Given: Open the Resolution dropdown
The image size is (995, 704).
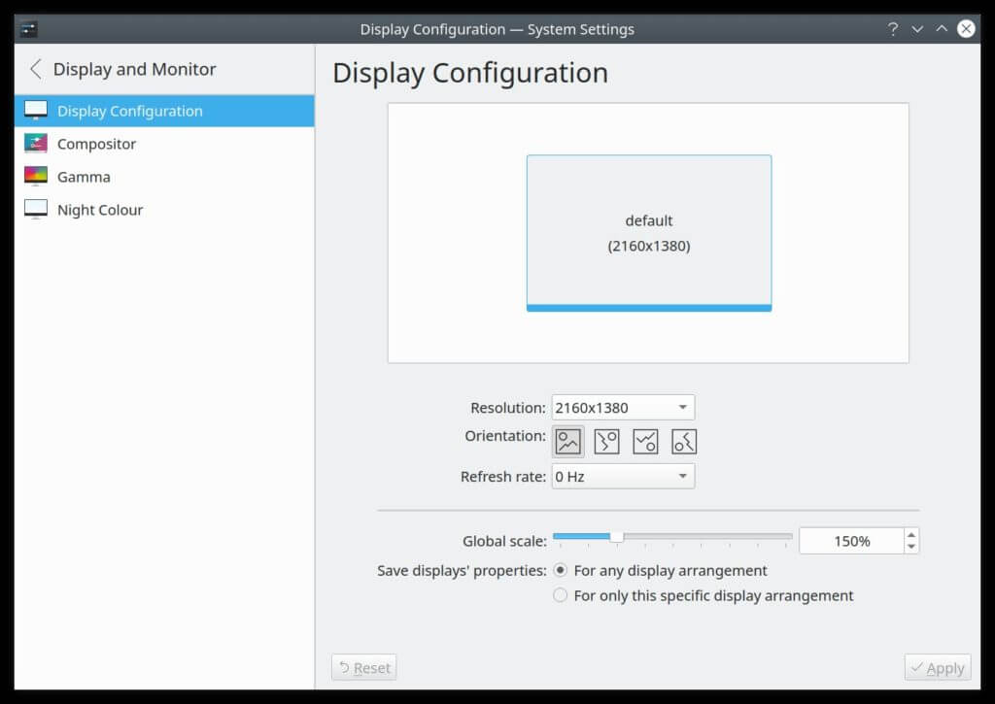Looking at the screenshot, I should click(622, 407).
